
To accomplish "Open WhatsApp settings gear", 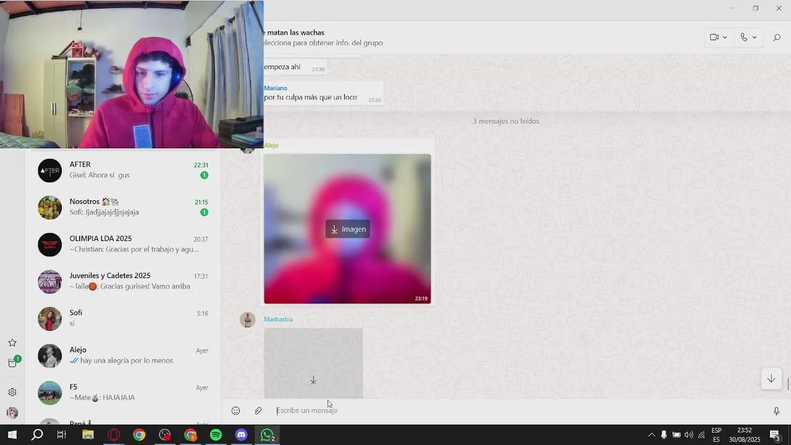I will 12,392.
